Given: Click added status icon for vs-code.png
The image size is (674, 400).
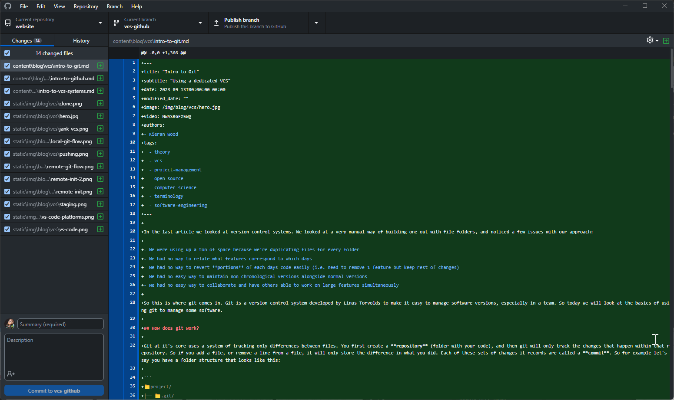Looking at the screenshot, I should 100,229.
